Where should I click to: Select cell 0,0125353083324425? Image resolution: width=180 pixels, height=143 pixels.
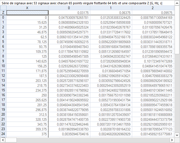pyautogui.click(x=111, y=17)
